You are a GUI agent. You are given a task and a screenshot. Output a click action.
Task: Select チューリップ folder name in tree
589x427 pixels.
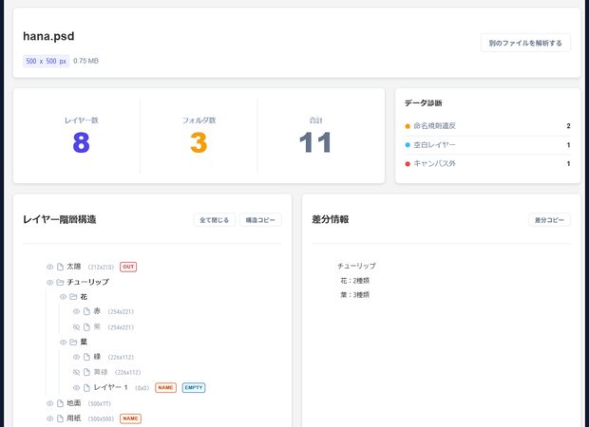tap(88, 282)
